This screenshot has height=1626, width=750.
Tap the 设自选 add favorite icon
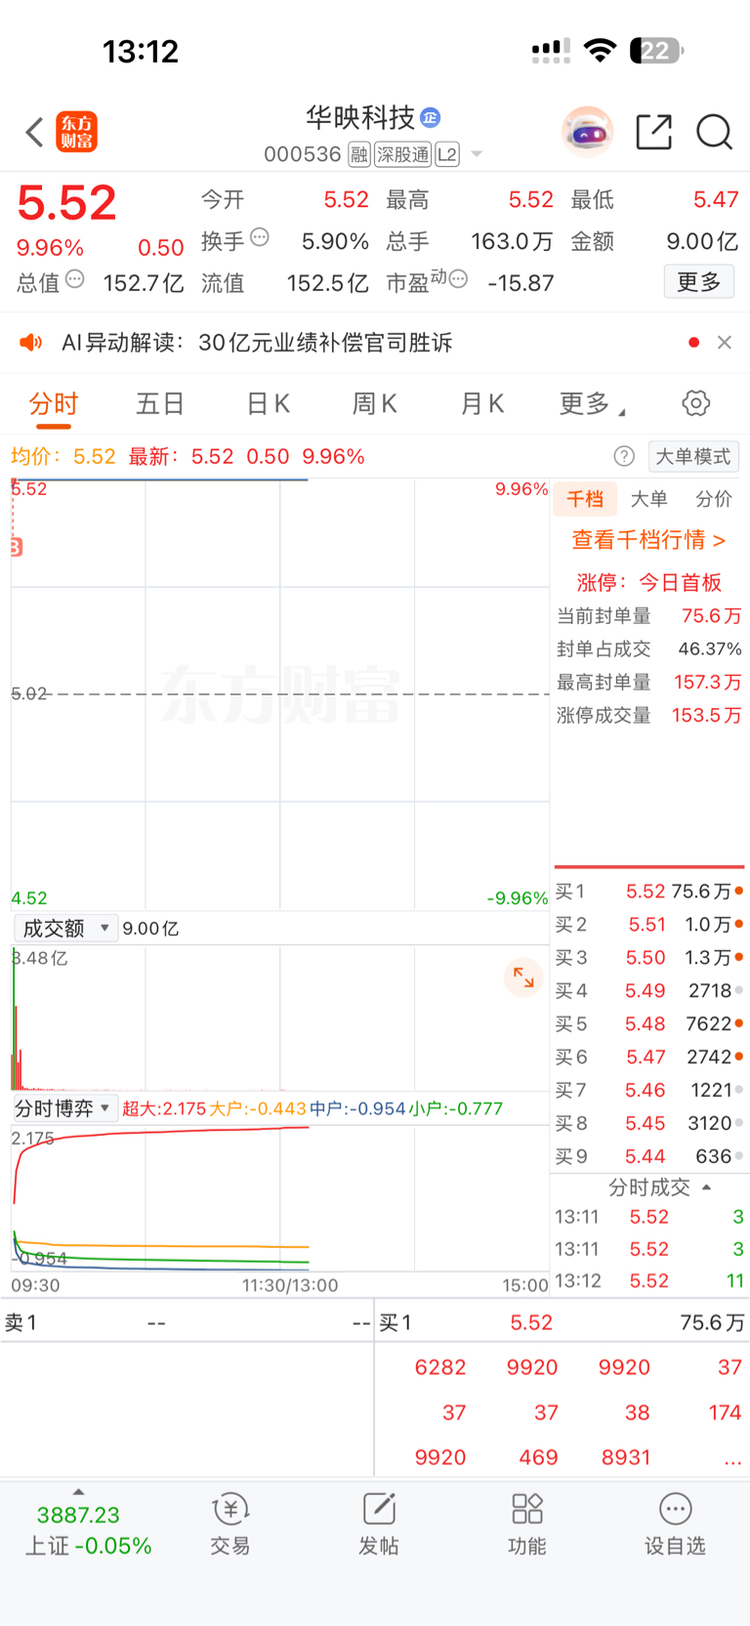coord(675,1524)
